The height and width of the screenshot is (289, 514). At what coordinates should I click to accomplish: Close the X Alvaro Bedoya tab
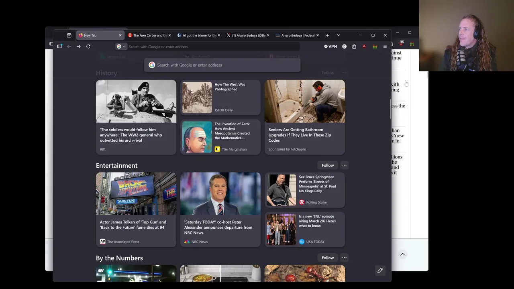coord(268,35)
